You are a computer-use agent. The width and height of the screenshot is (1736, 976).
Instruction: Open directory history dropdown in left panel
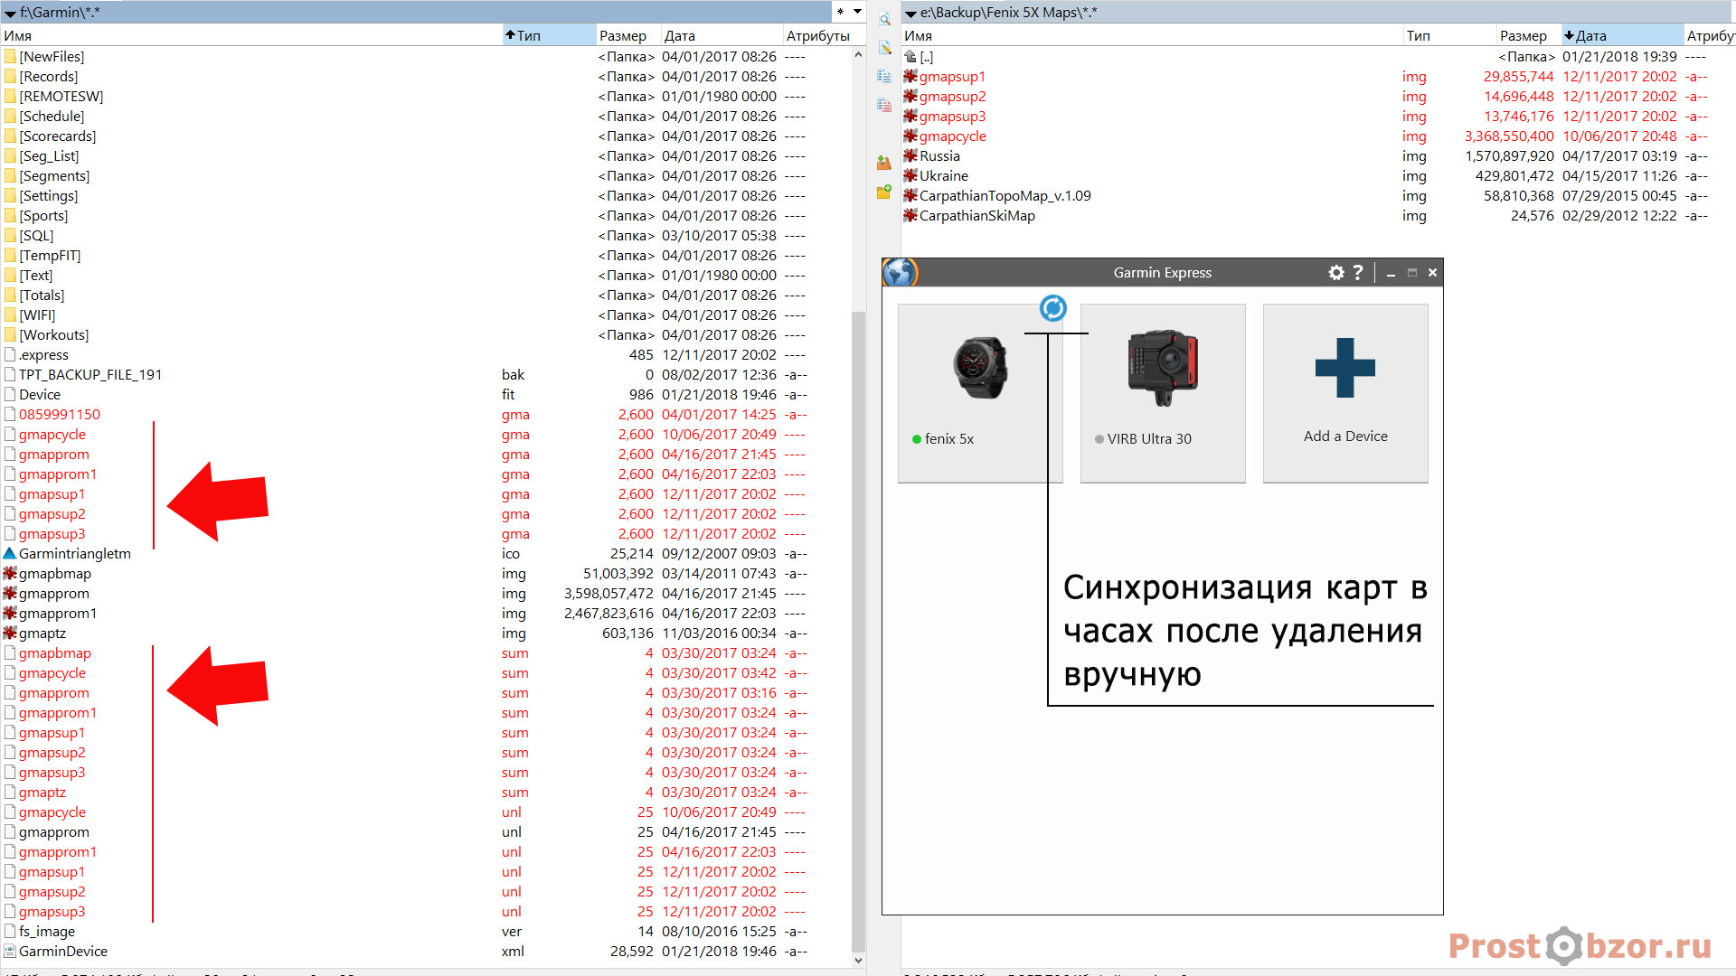(857, 12)
